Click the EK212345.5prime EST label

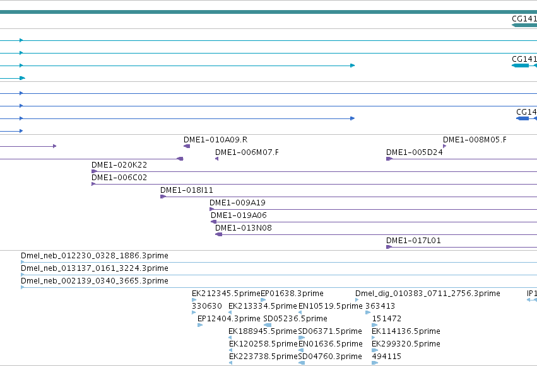point(226,294)
